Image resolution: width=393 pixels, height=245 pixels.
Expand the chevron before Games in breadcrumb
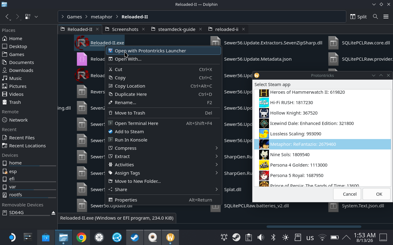[x=63, y=17]
